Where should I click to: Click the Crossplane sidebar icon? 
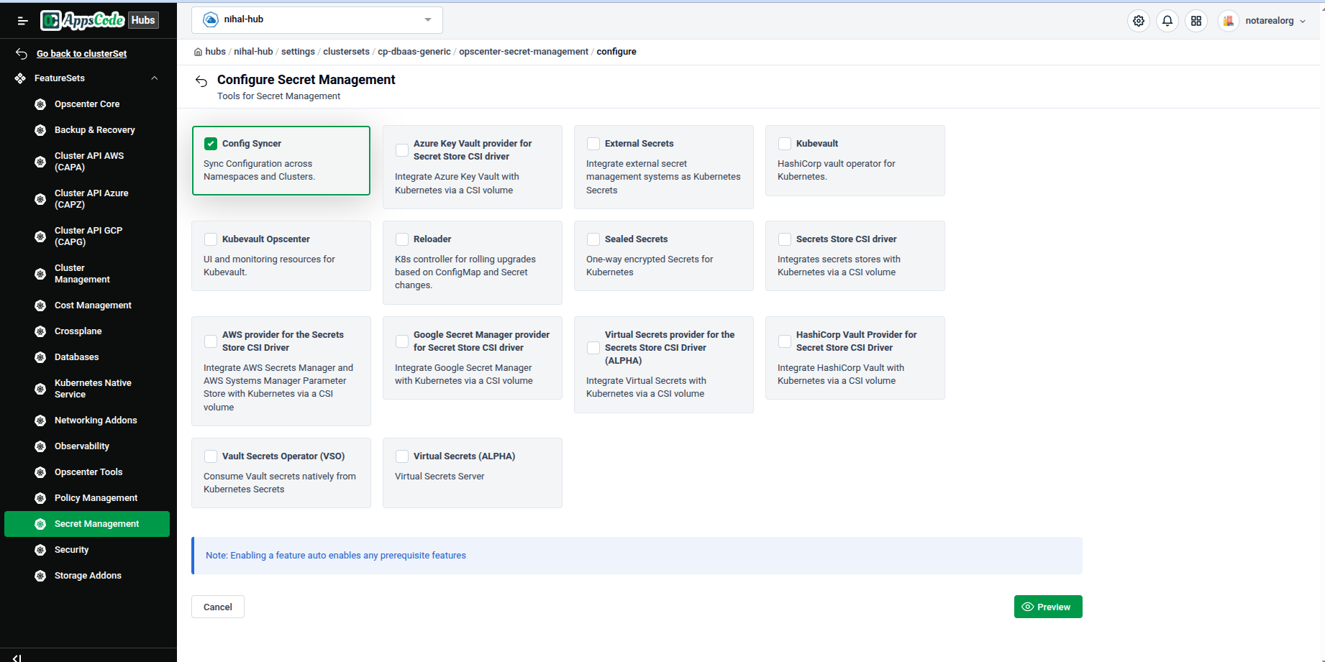tap(40, 331)
